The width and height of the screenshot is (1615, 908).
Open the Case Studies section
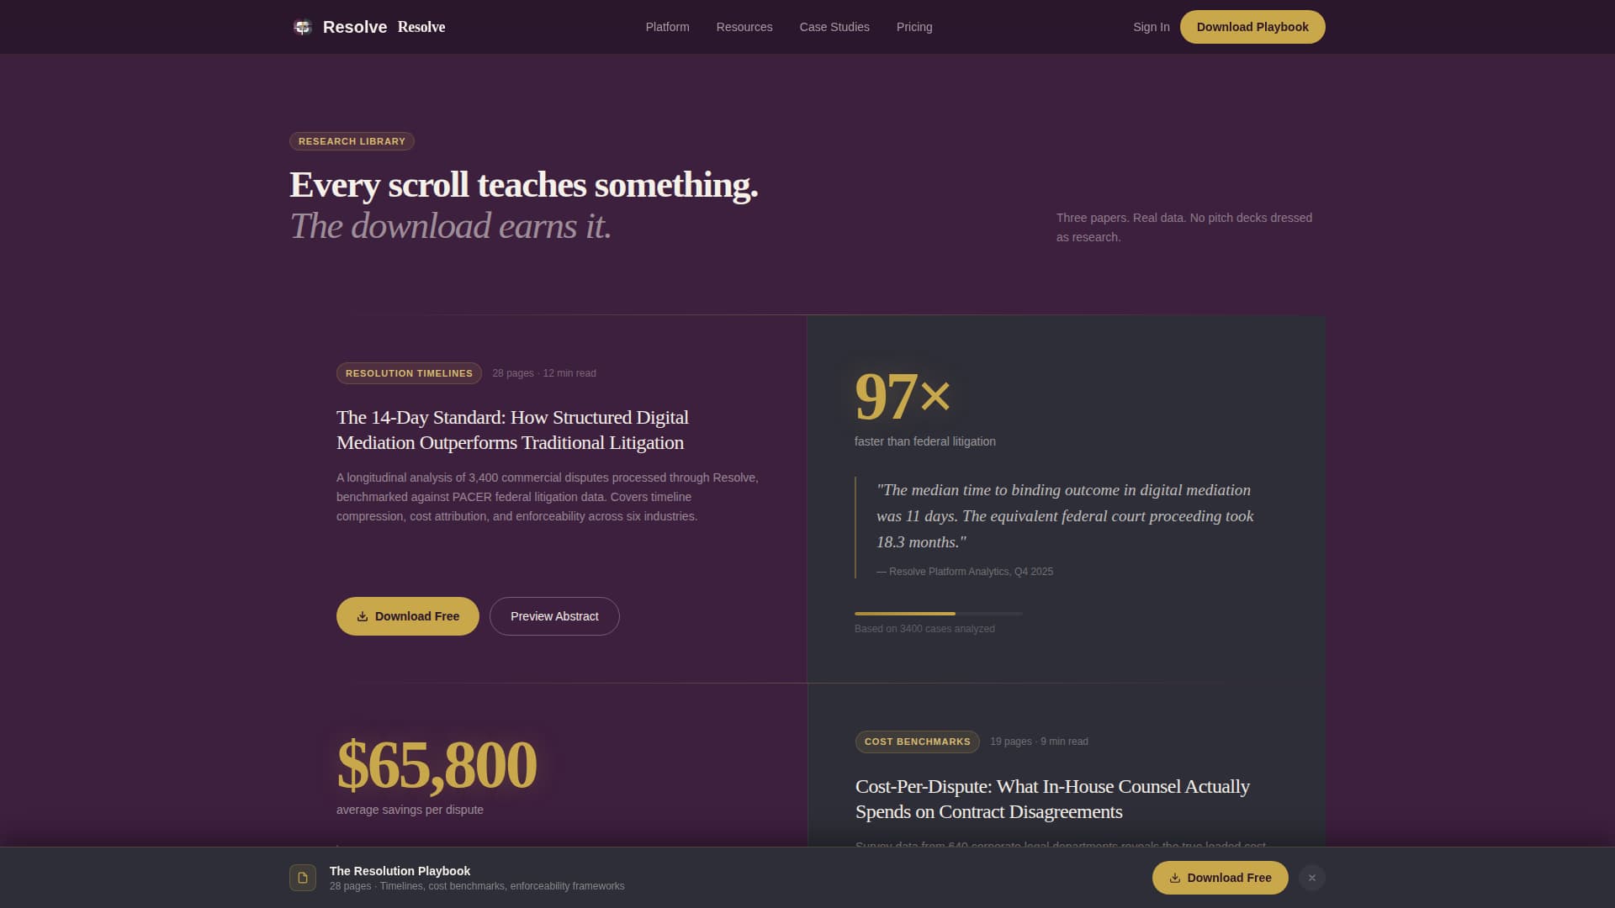tap(834, 26)
